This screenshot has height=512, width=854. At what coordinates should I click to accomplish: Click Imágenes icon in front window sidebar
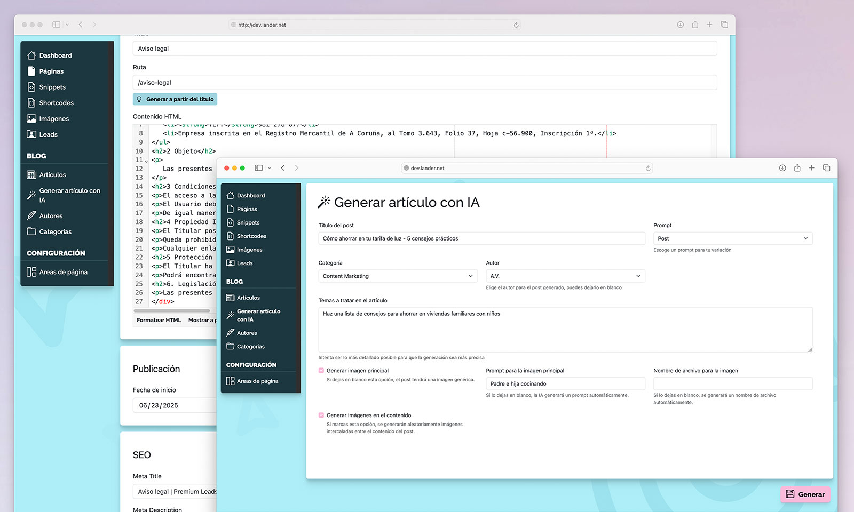pyautogui.click(x=230, y=250)
